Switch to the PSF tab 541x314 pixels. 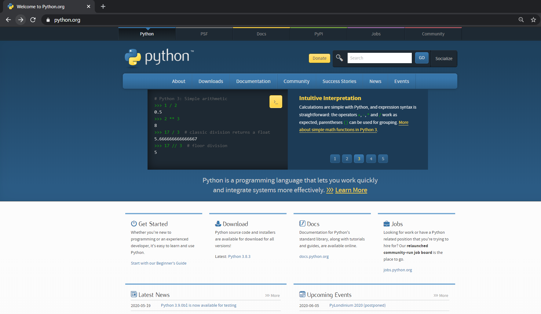pos(204,34)
